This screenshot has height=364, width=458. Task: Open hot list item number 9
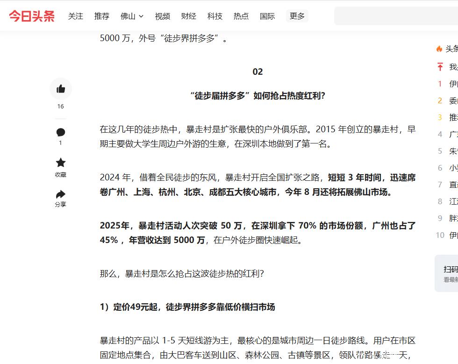[x=447, y=218]
